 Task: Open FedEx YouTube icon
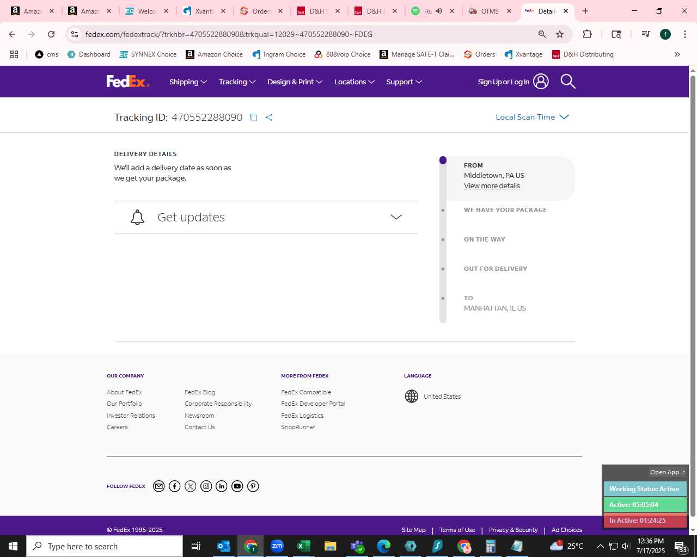click(237, 486)
